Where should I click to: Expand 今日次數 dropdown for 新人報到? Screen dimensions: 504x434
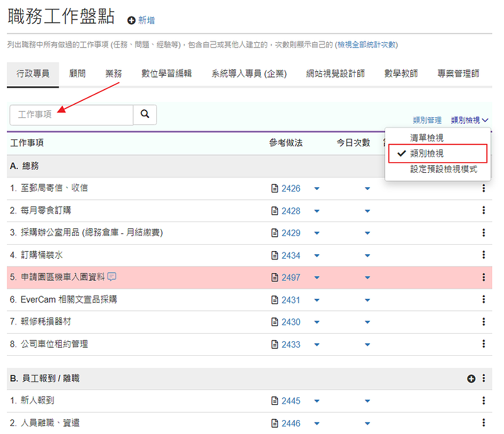point(367,401)
